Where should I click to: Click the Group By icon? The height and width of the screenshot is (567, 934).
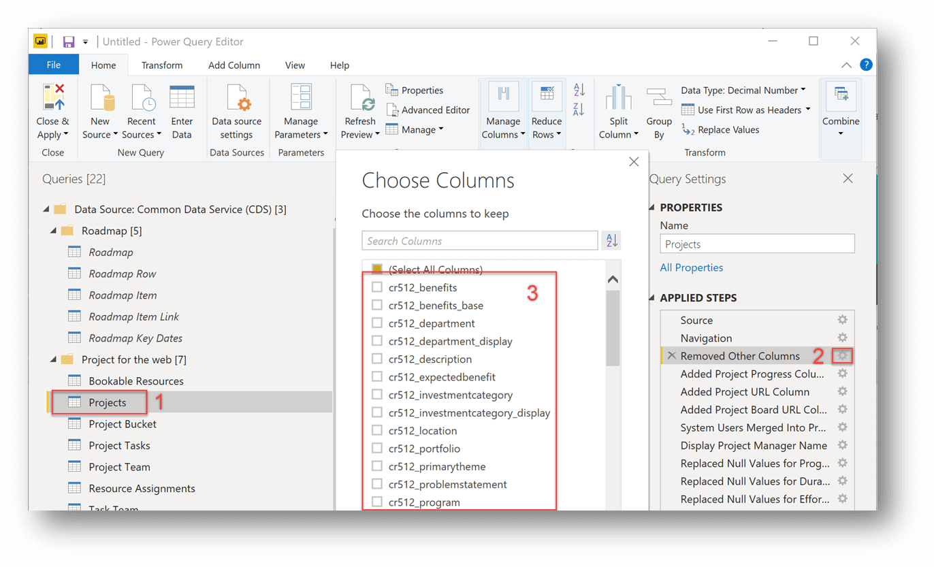pyautogui.click(x=658, y=97)
